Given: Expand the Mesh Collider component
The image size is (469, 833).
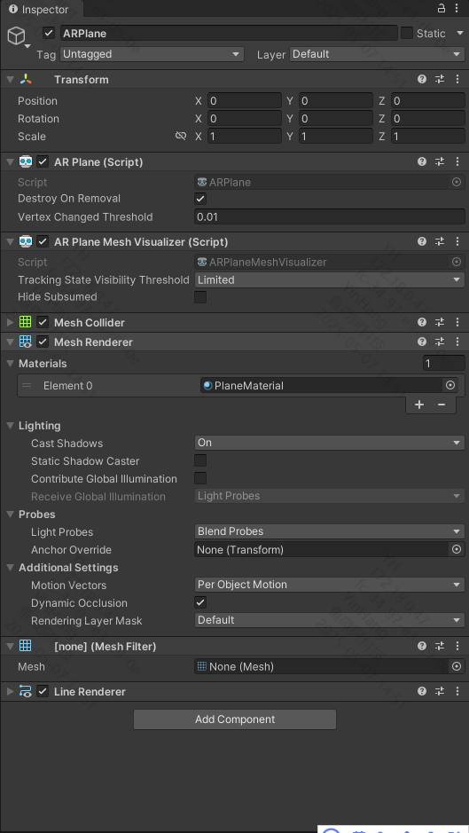Looking at the screenshot, I should (x=10, y=323).
